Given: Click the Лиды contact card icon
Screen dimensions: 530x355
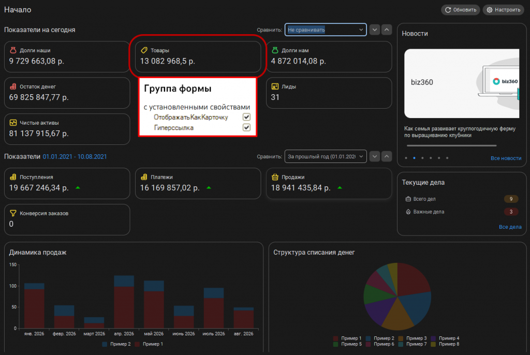Looking at the screenshot, I should click(275, 86).
